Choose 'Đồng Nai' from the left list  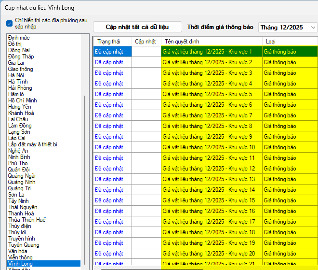point(19,50)
